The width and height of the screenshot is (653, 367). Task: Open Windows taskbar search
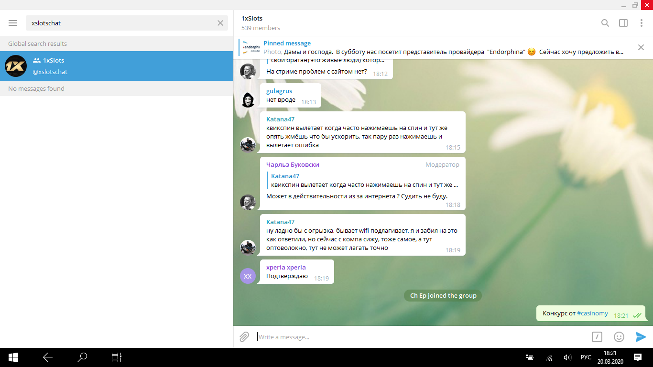[82, 357]
